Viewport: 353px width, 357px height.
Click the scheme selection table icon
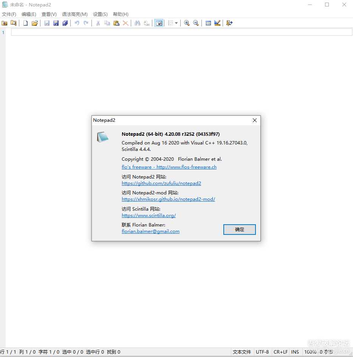click(x=208, y=23)
